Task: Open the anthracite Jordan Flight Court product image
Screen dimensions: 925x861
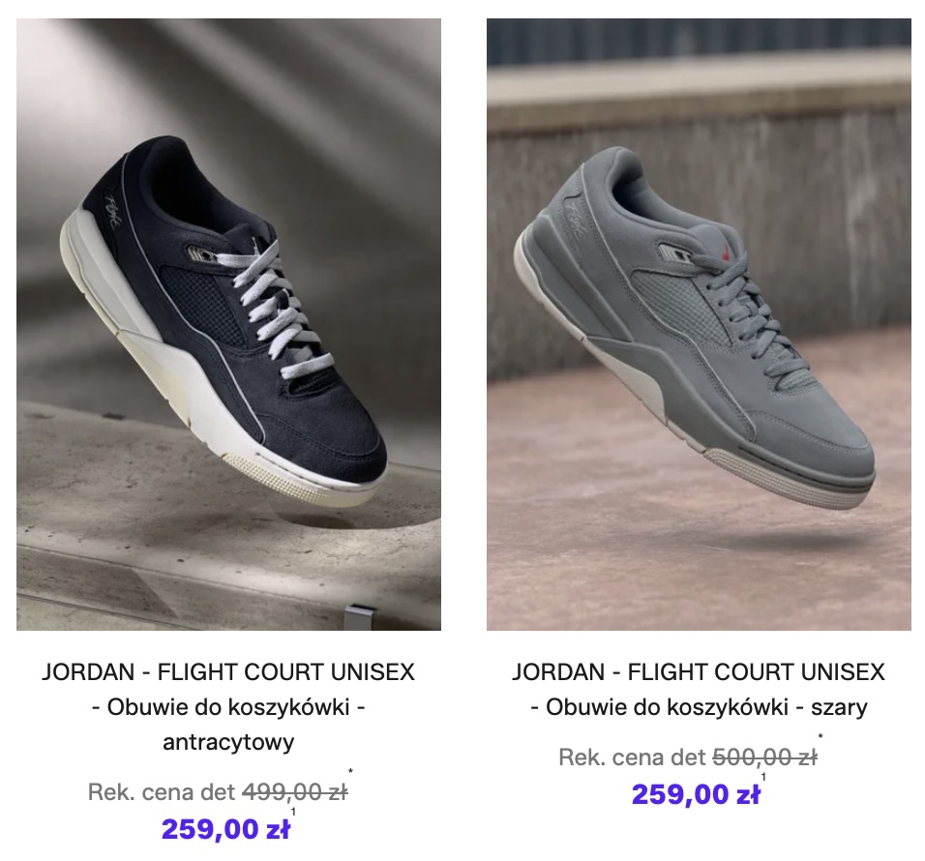Action: (228, 324)
